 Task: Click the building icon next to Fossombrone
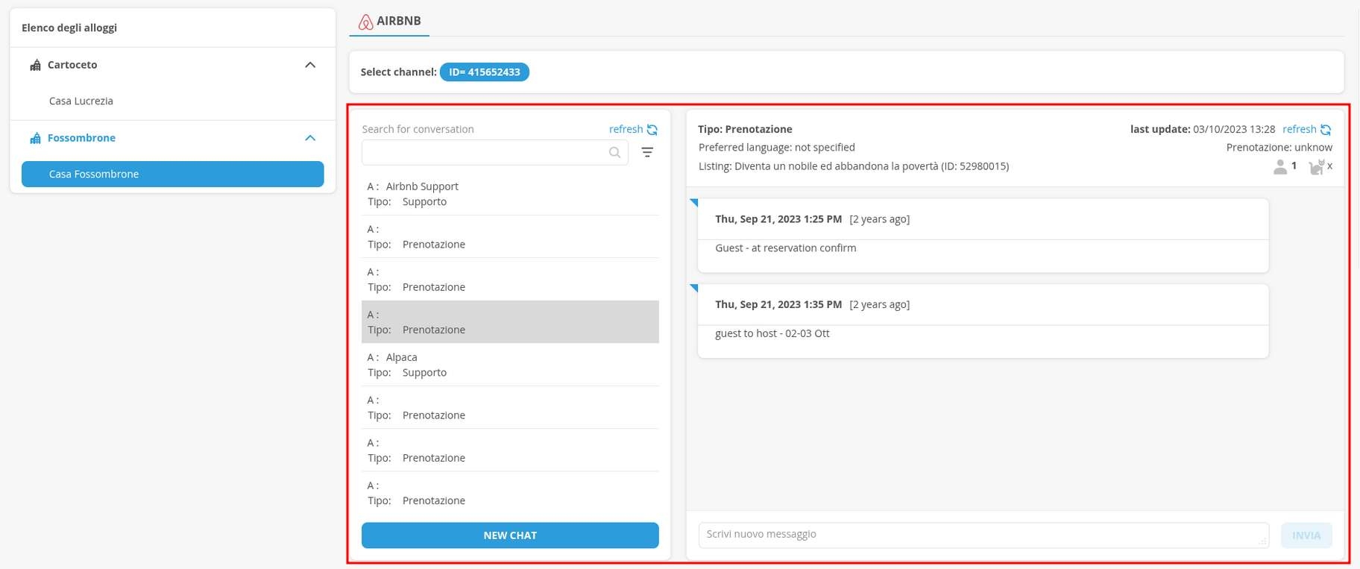point(35,138)
